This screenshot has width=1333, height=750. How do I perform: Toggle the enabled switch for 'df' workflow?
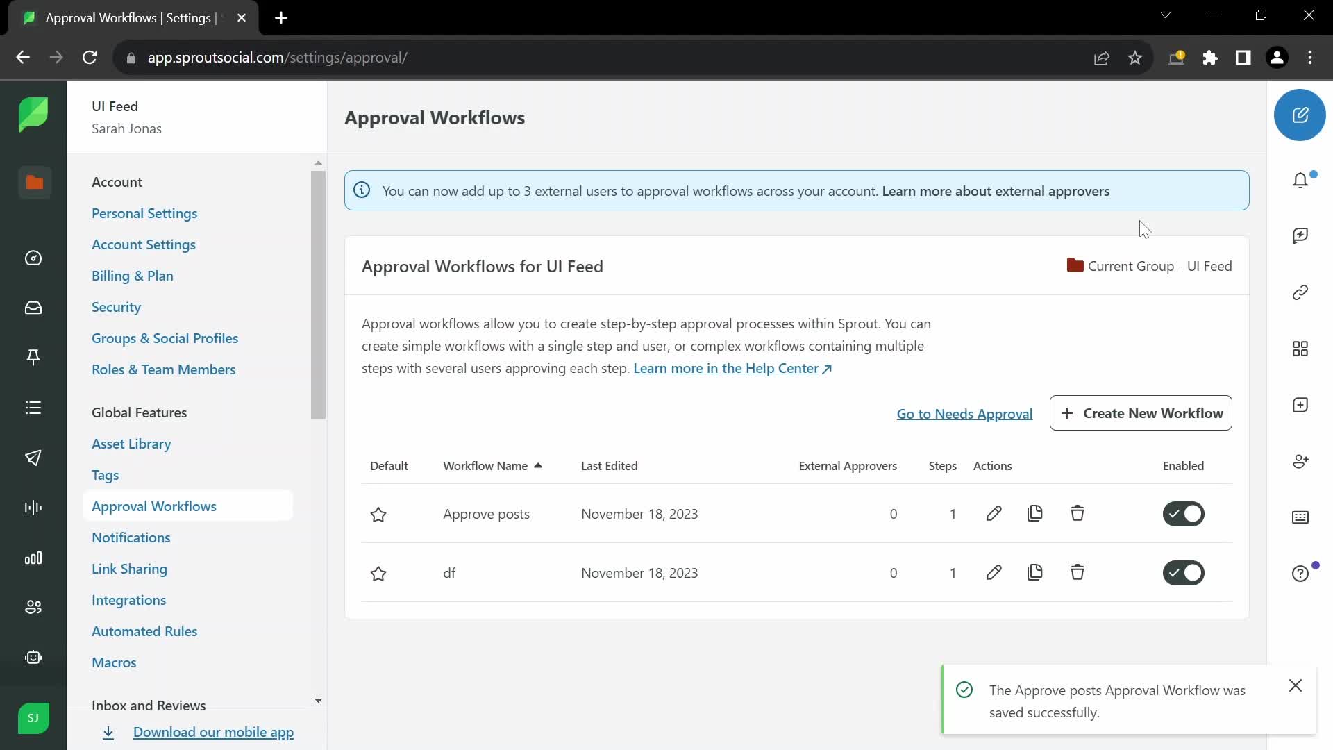click(1184, 572)
